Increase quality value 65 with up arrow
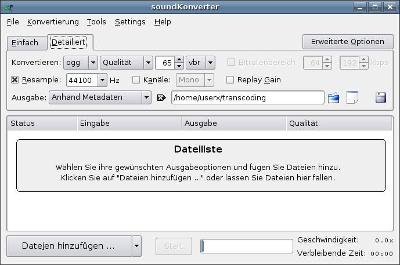 [x=179, y=60]
